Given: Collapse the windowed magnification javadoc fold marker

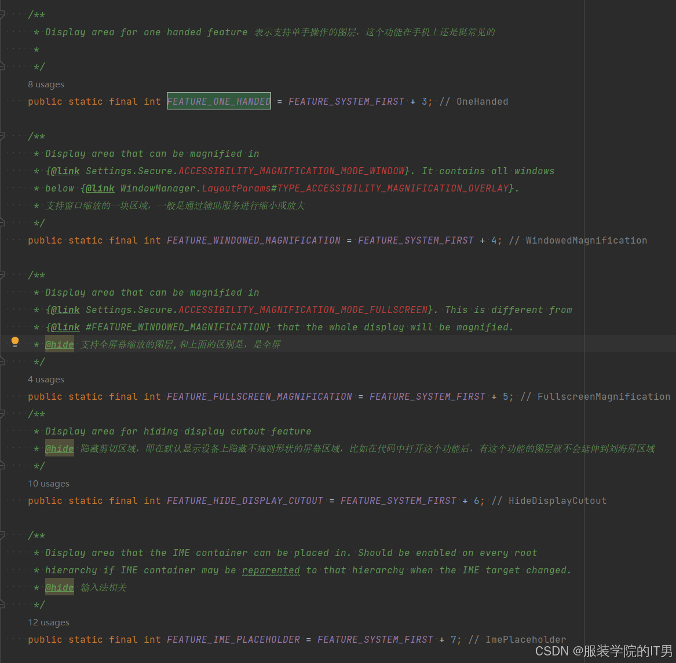Looking at the screenshot, I should (x=2, y=136).
